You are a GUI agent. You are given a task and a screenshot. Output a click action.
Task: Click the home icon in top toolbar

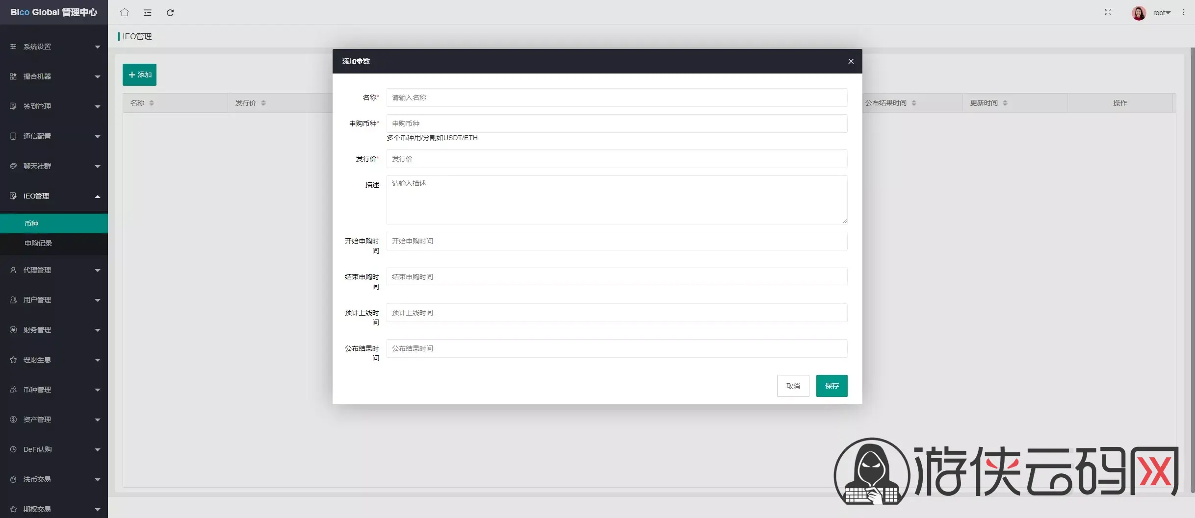click(x=125, y=13)
